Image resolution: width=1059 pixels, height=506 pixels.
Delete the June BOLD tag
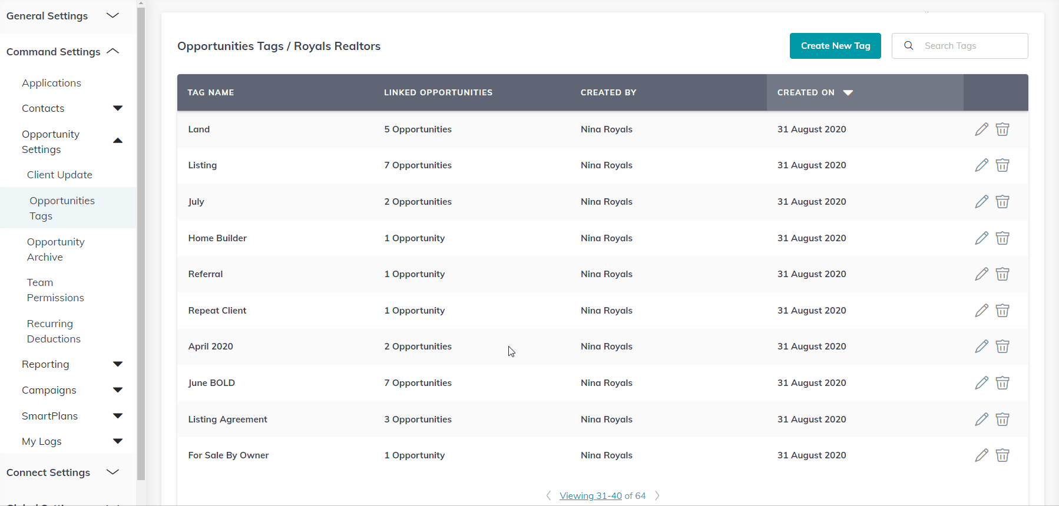point(1002,383)
